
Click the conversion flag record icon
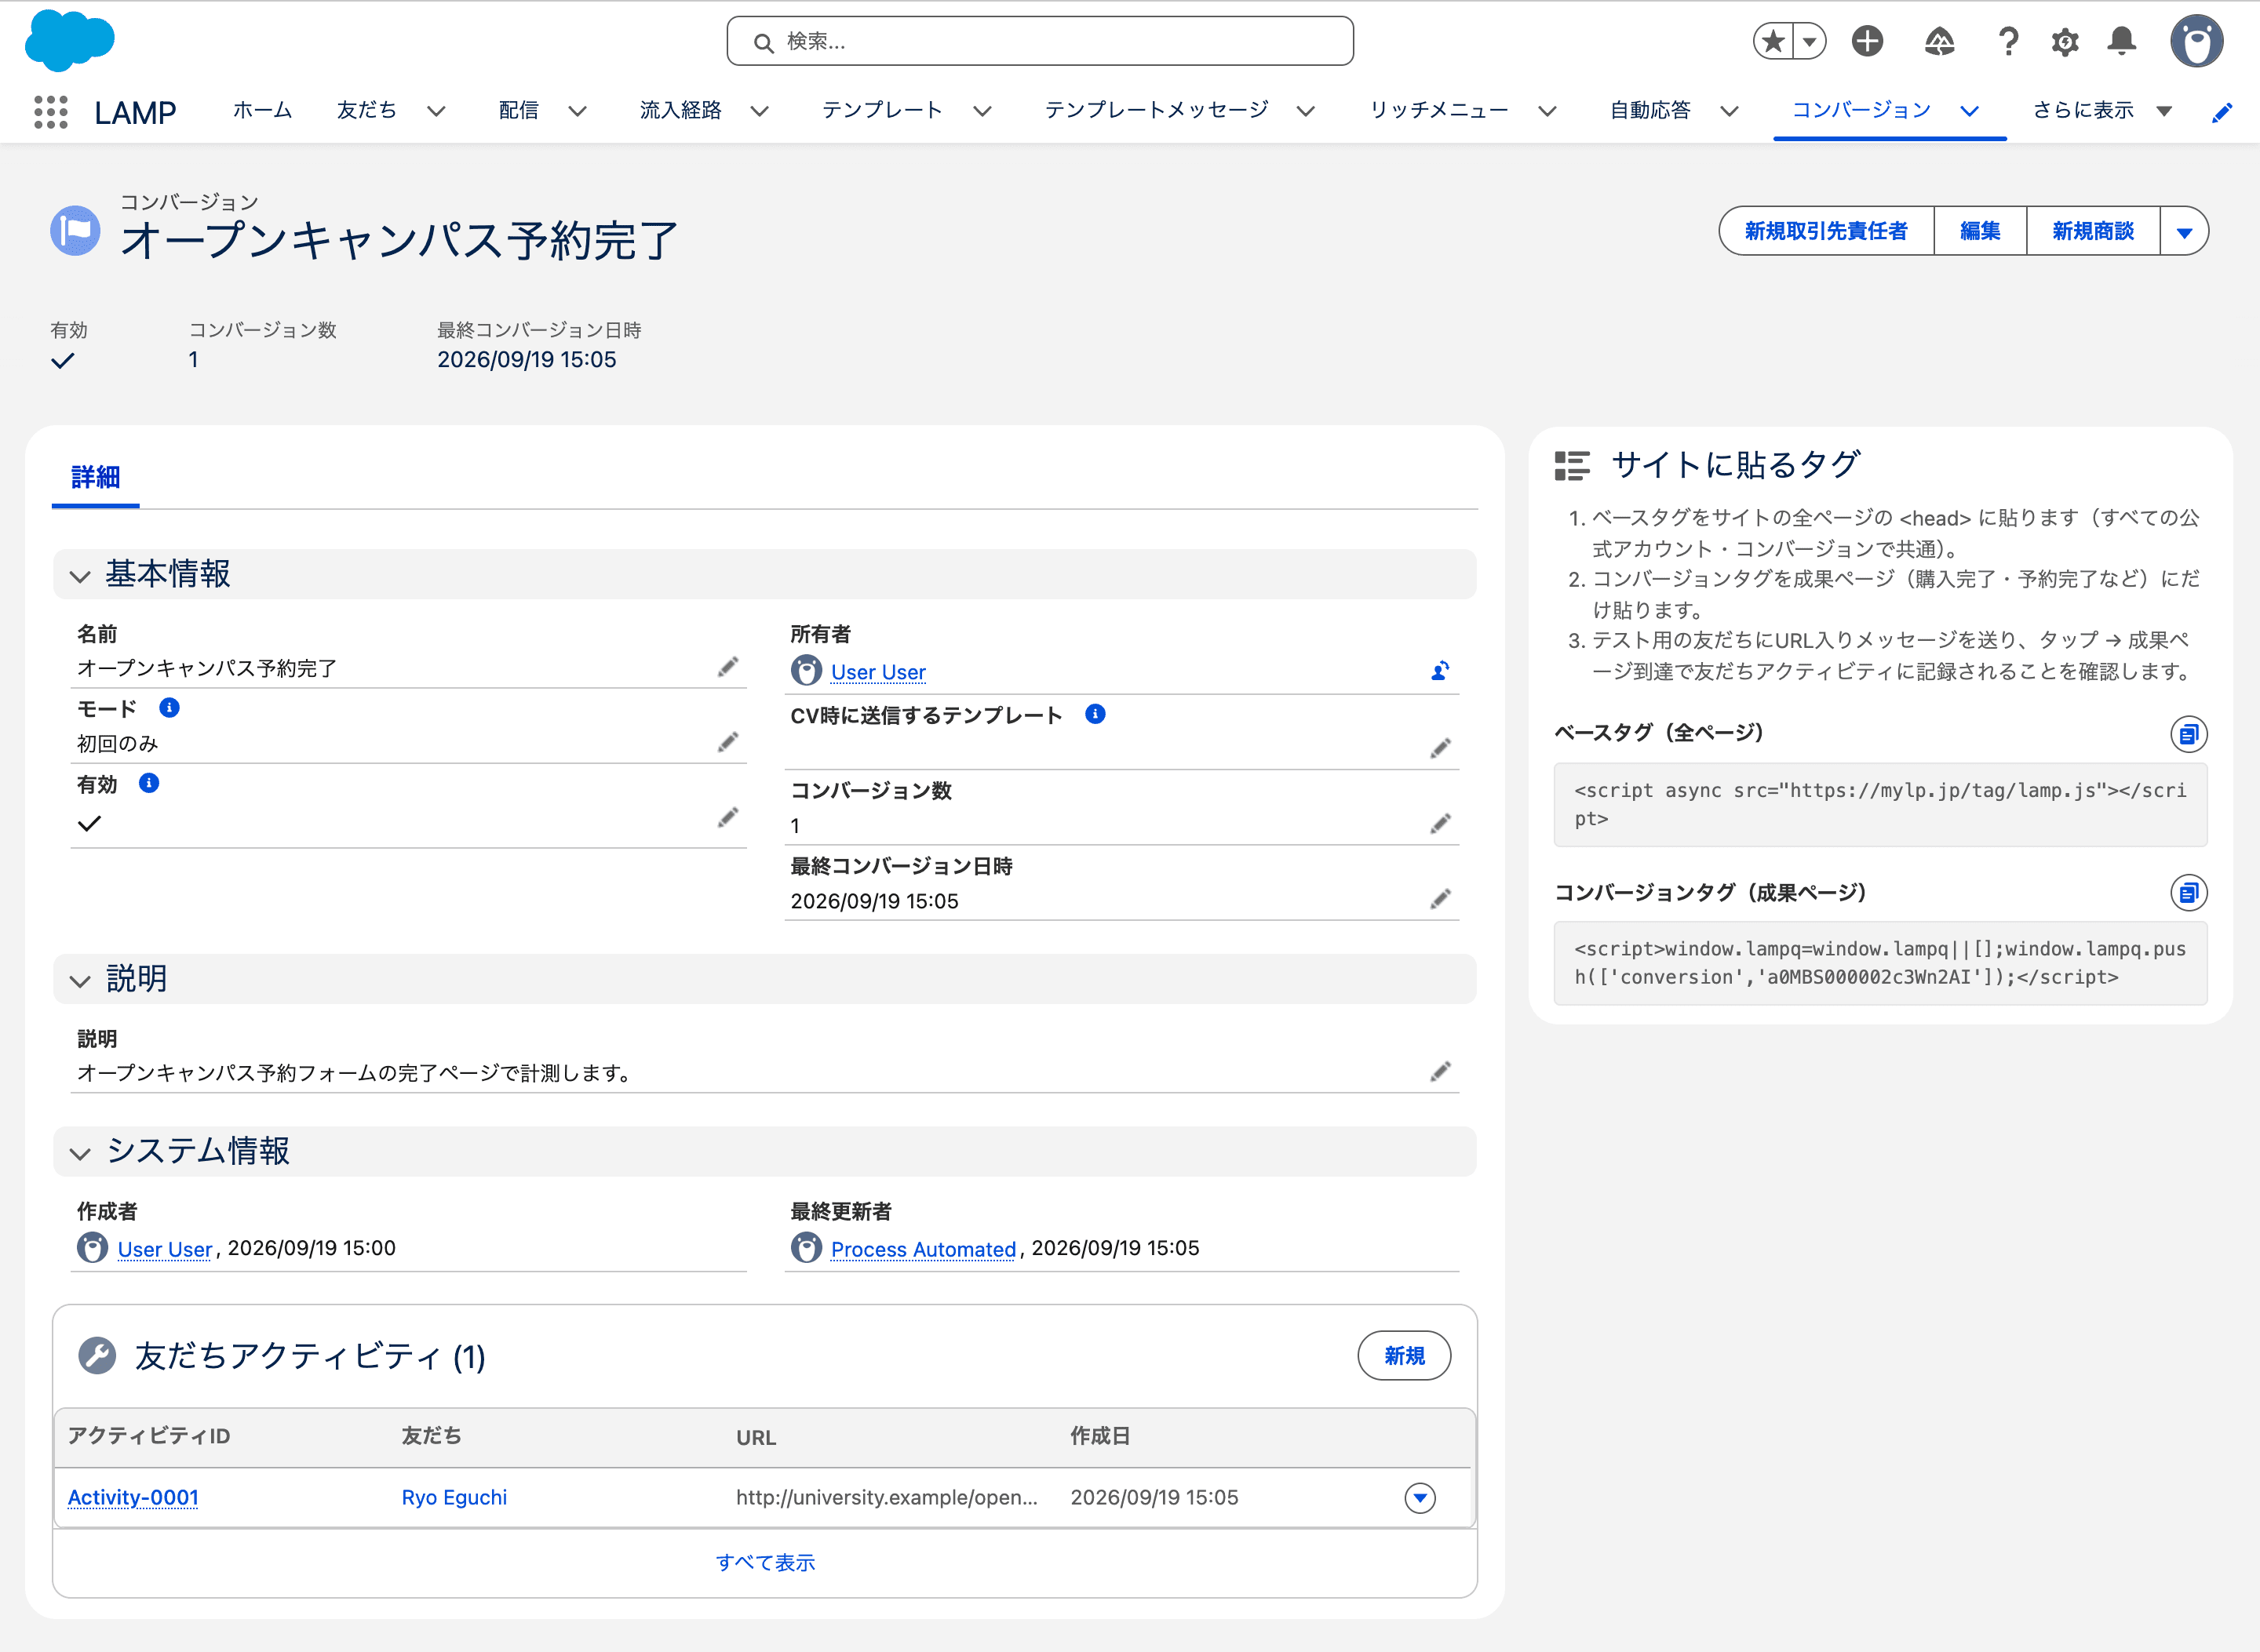pos(75,231)
